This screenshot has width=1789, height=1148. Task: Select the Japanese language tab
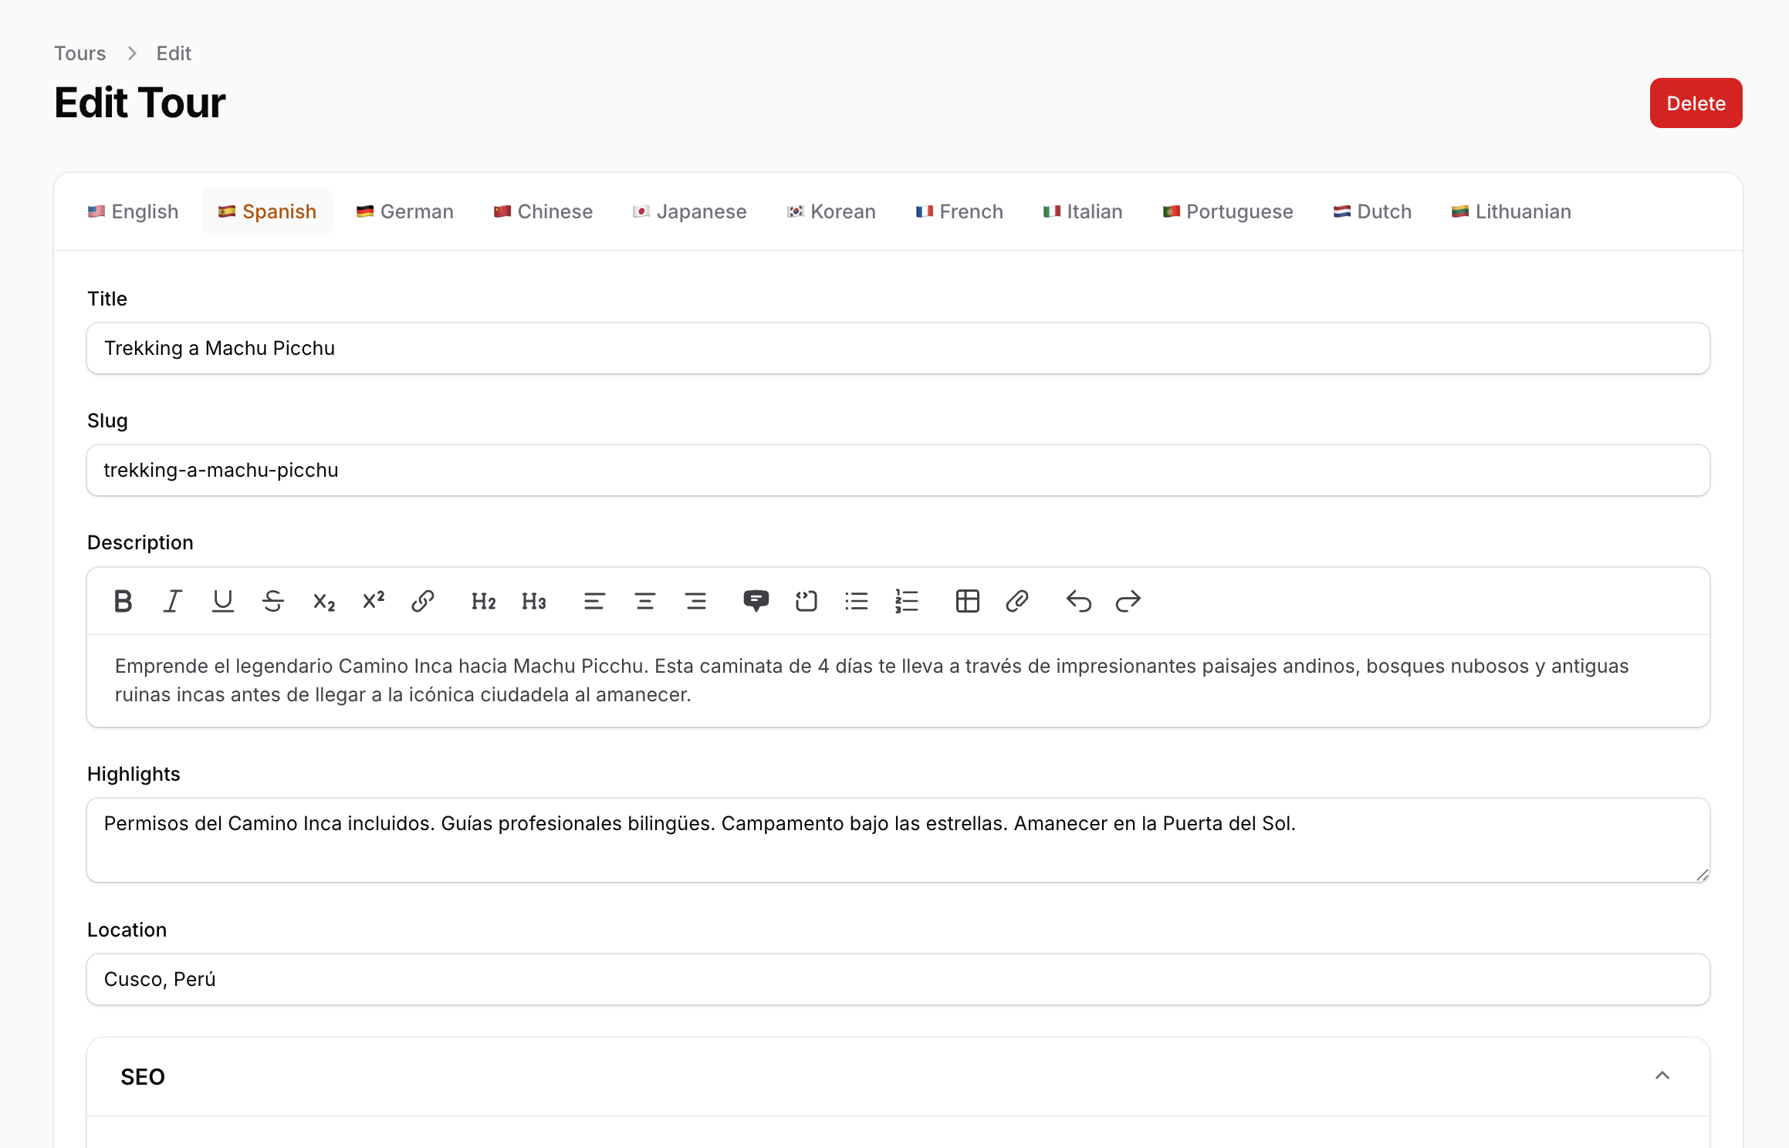tap(689, 211)
